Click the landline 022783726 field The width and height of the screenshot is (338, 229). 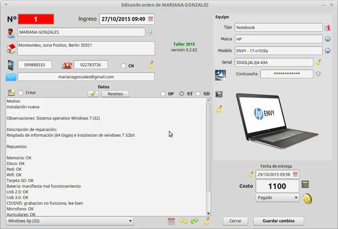point(91,65)
